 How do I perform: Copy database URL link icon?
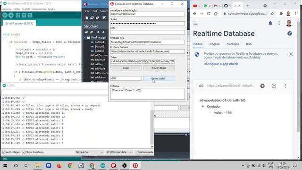point(201,86)
